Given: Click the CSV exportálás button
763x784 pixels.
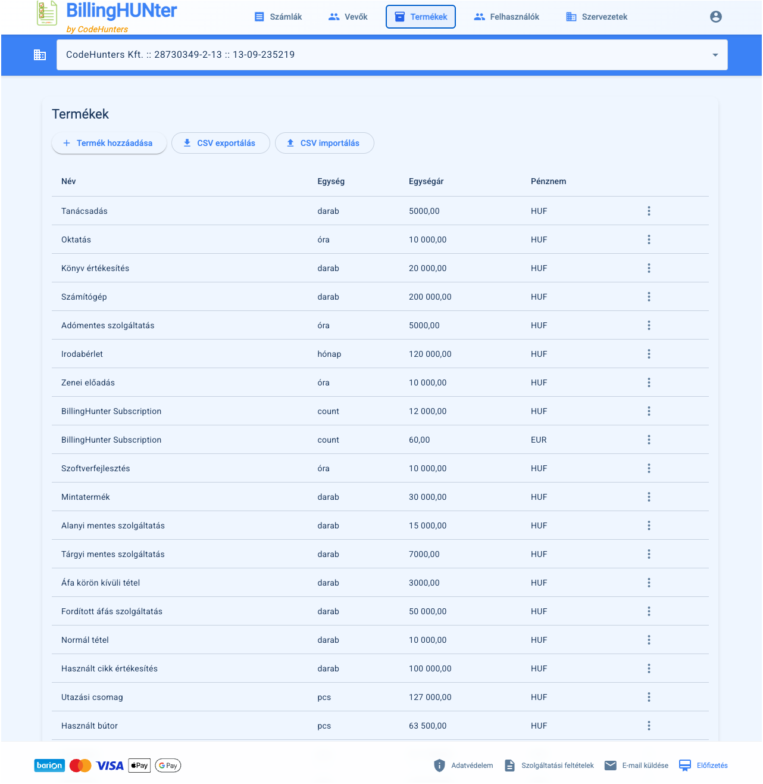Looking at the screenshot, I should 220,143.
